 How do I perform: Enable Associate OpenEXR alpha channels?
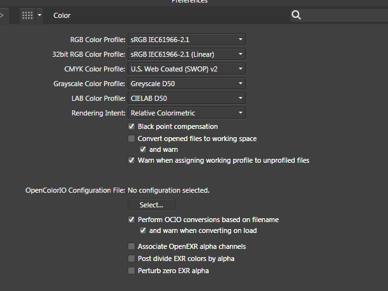tap(131, 246)
